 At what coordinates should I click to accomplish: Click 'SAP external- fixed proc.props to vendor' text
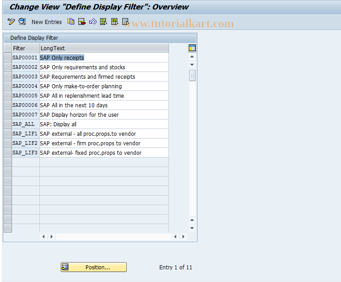pyautogui.click(x=91, y=153)
